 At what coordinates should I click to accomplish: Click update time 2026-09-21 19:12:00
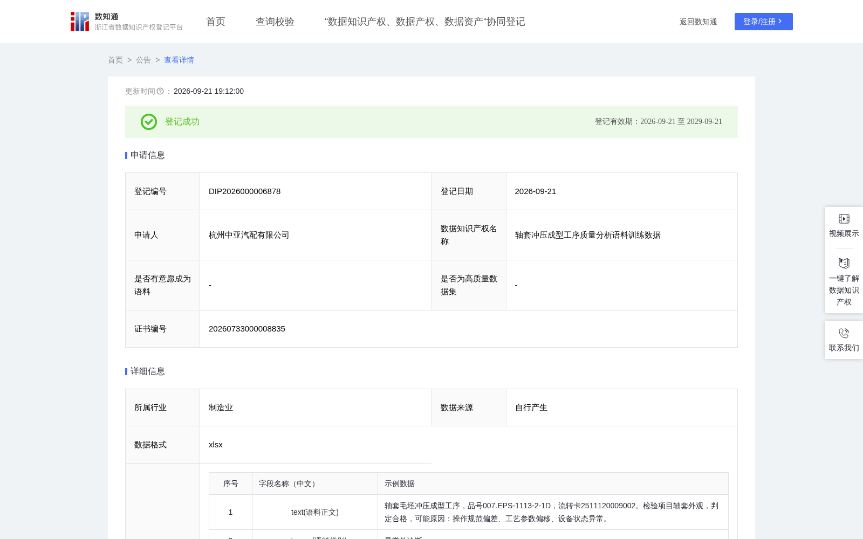click(209, 91)
